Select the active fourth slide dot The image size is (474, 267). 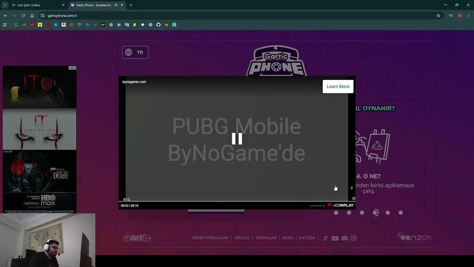375,213
